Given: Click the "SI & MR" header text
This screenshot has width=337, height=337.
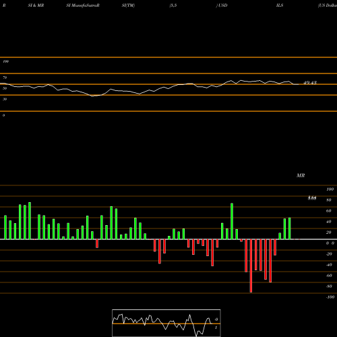Looking at the screenshot, I should coord(36,5).
